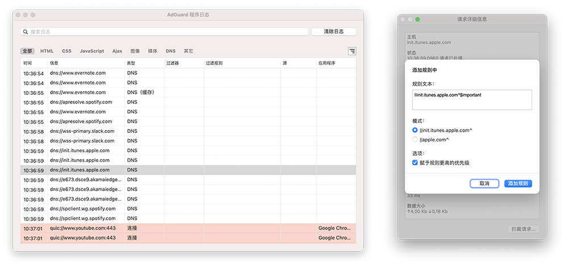Select the highlighted init.itunes.apple.com row
Screen dimensions: 568x267
[x=189, y=170]
